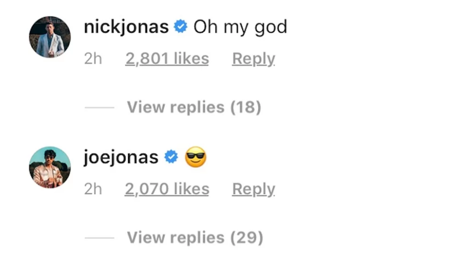Screen dimensions: 463x270
Task: Select the "Oh my god" comment text
Action: point(240,27)
